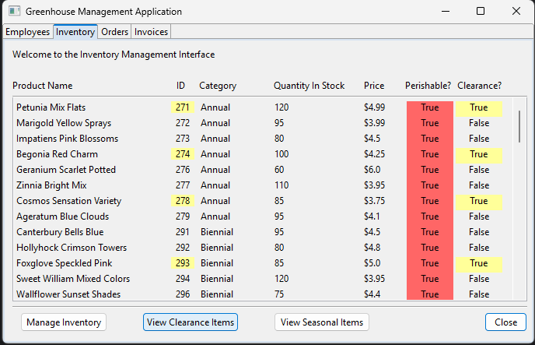Open the Orders tab
The height and width of the screenshot is (345, 535).
point(114,32)
